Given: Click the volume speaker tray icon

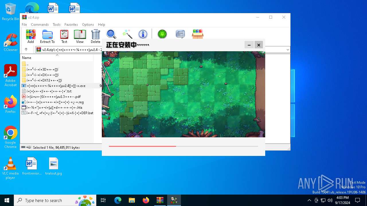Looking at the screenshot, I should pyautogui.click(x=330, y=200).
